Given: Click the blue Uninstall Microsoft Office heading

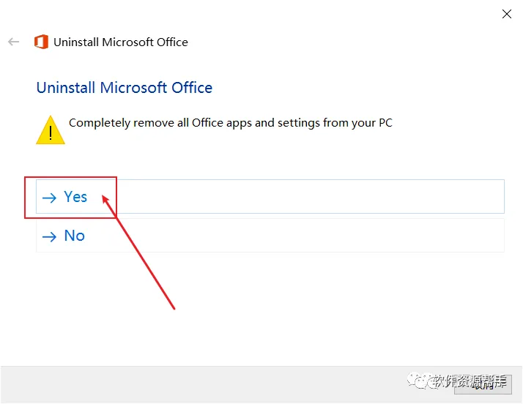Looking at the screenshot, I should [125, 88].
